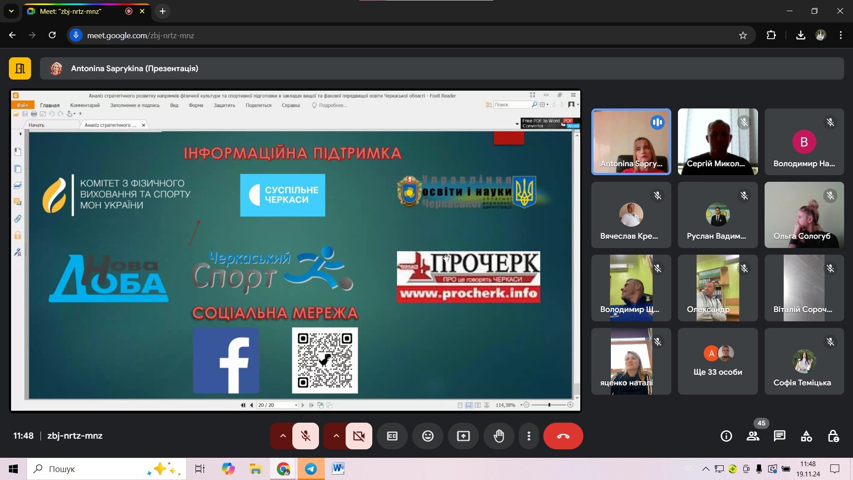Screen dimensions: 853x480
Task: Click the Windows search box Пошук
Action: point(107,469)
